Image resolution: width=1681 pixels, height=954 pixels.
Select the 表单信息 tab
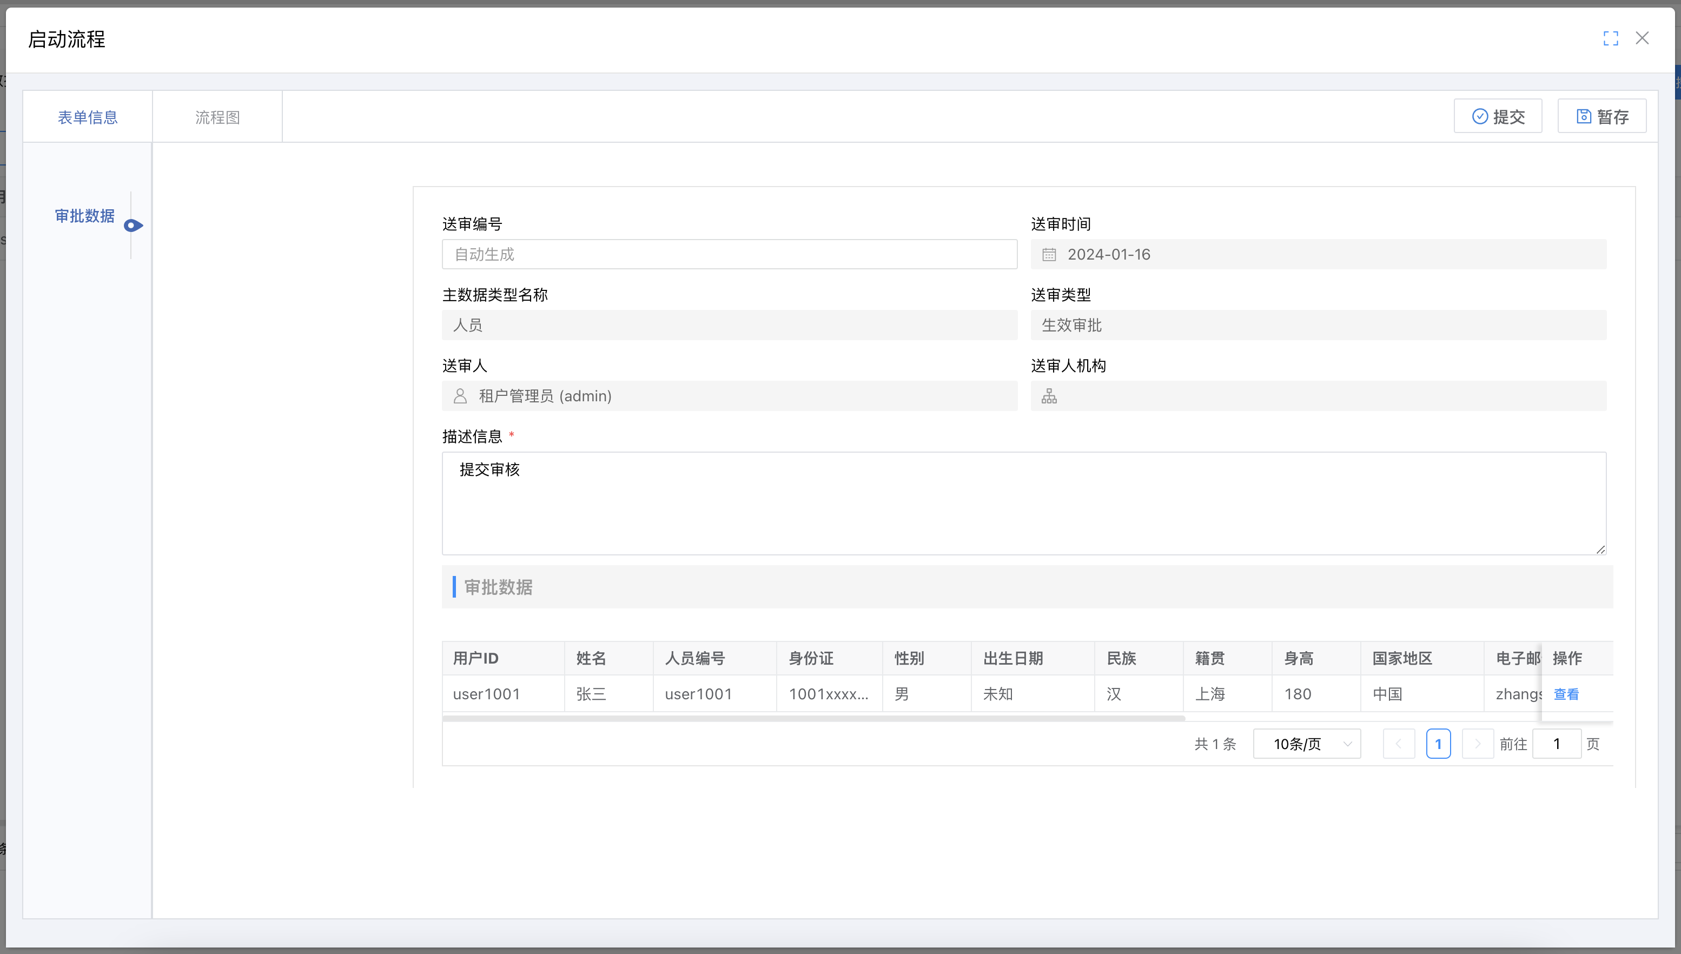pyautogui.click(x=88, y=117)
